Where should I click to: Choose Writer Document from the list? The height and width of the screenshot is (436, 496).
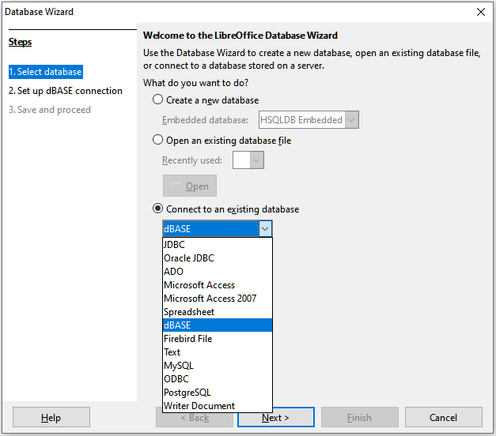click(x=218, y=406)
